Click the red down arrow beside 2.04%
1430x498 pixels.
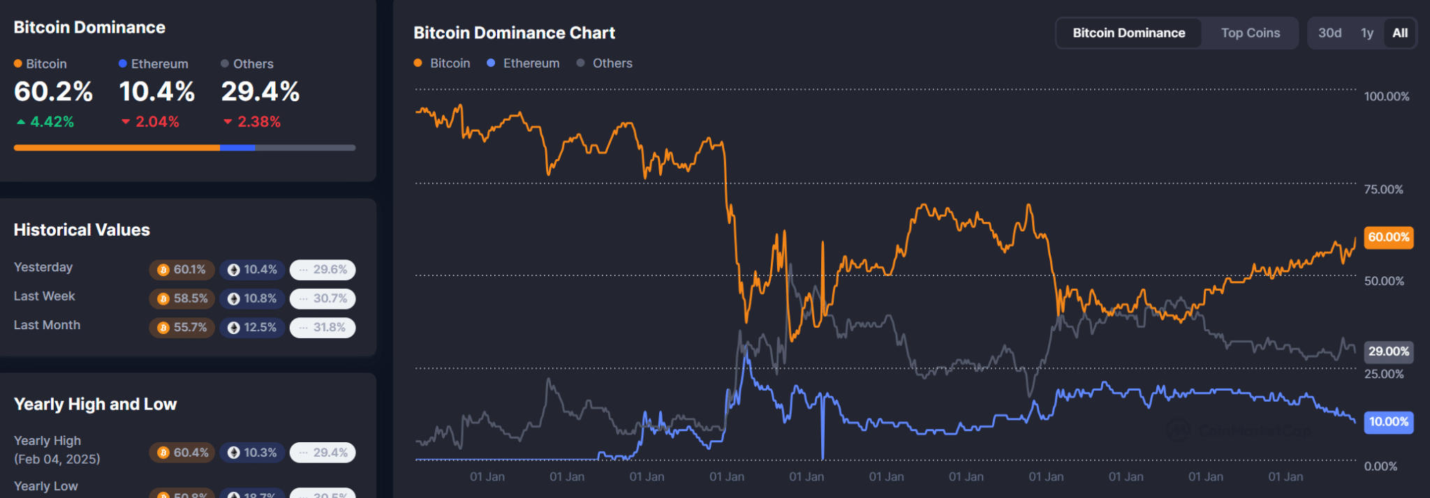coord(126,122)
